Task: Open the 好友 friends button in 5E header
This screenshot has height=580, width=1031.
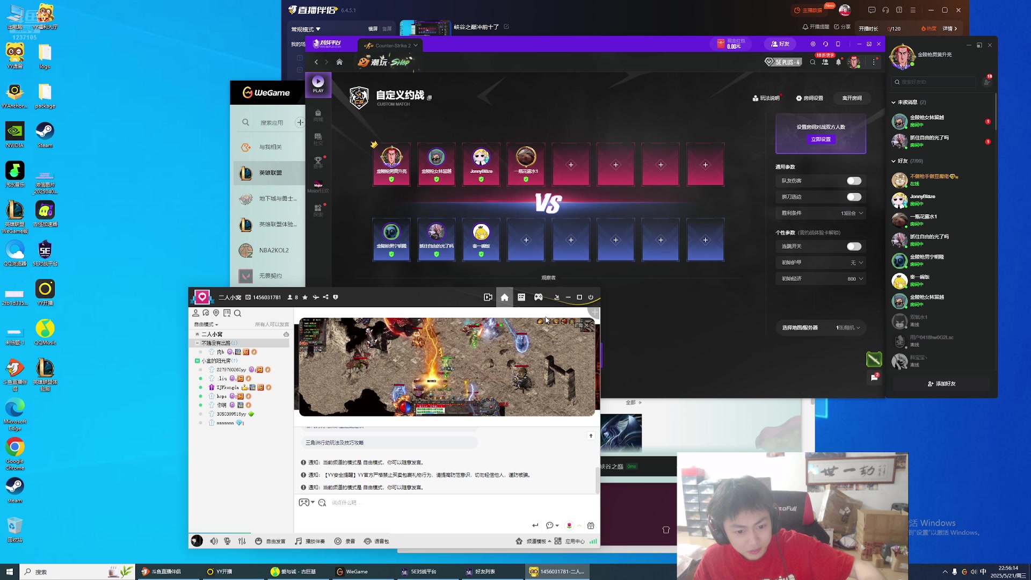Action: [780, 44]
